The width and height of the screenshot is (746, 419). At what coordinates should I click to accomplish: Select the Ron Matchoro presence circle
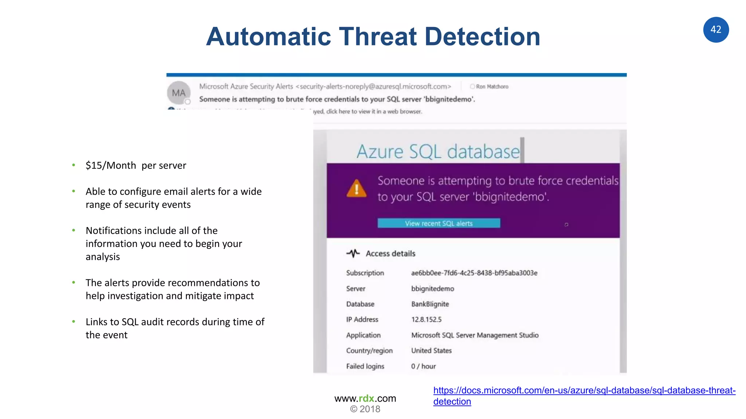(x=472, y=87)
